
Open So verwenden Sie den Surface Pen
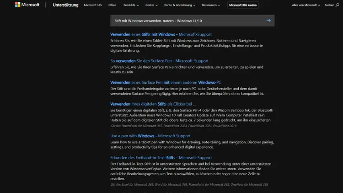[159, 61]
